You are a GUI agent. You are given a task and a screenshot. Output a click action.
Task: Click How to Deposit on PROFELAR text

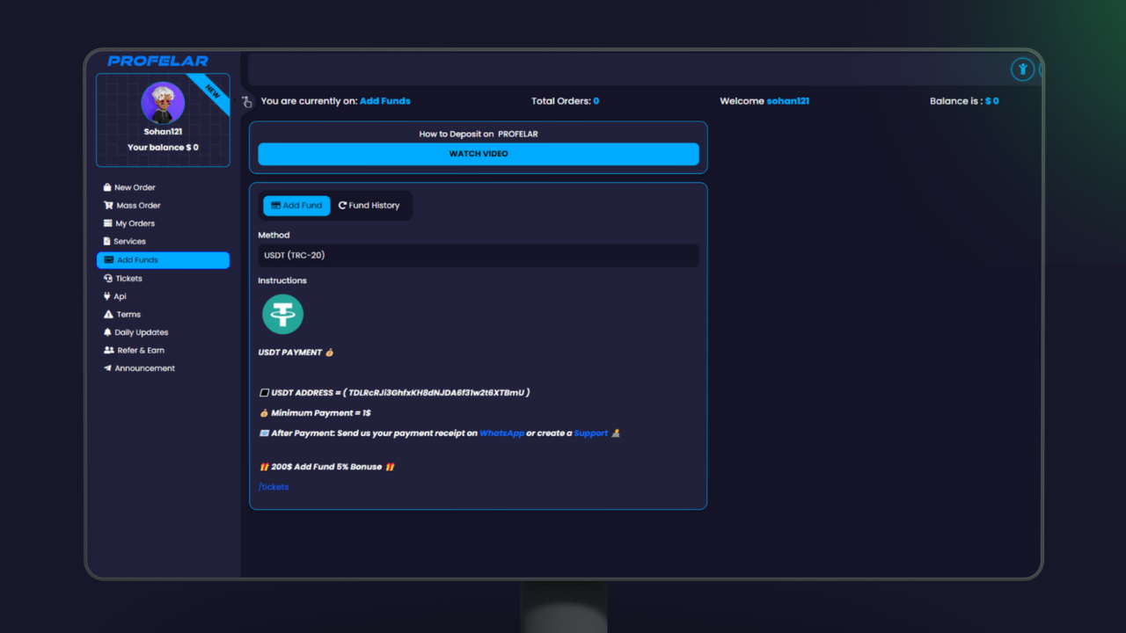[x=479, y=135]
